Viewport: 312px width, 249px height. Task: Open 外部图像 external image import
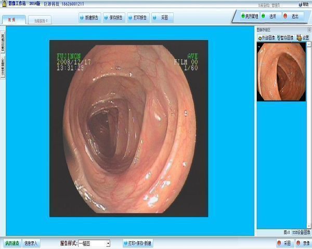click(x=267, y=38)
